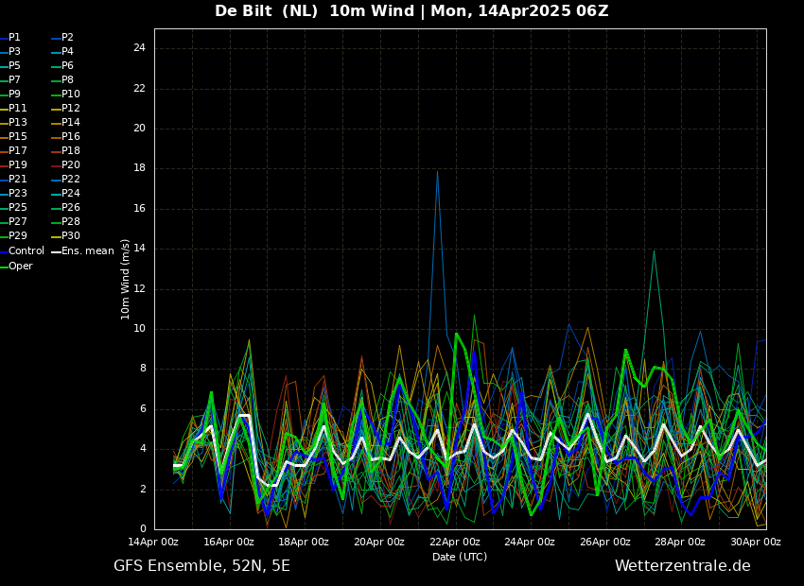Click the GFS Ensemble, 52N, 5E caption
The image size is (804, 586).
pos(201,566)
